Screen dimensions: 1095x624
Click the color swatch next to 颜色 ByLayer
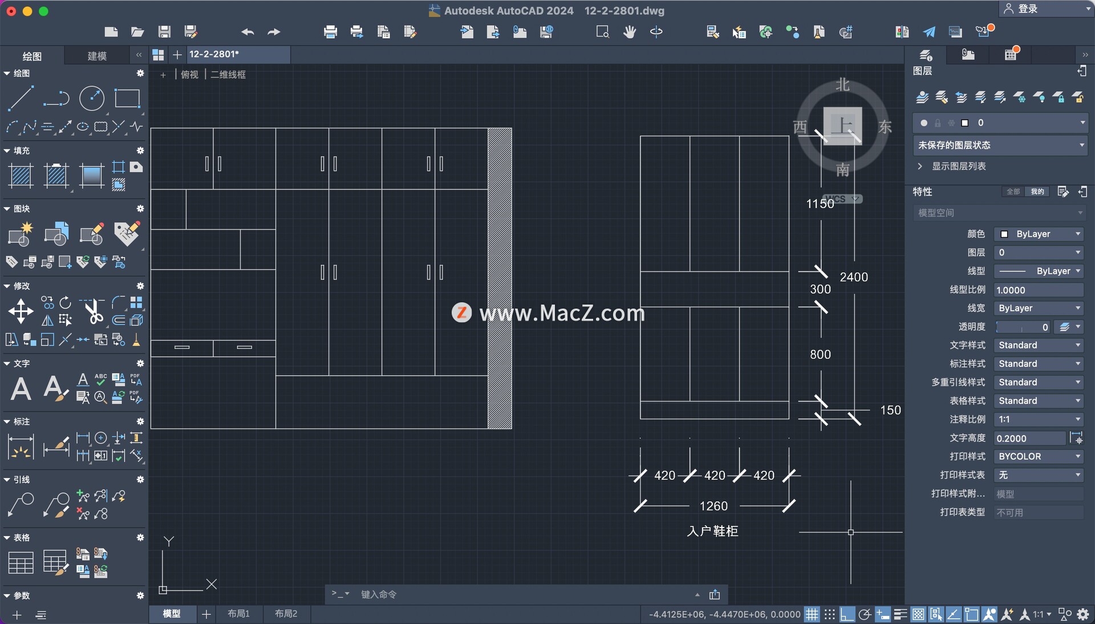click(x=1005, y=234)
